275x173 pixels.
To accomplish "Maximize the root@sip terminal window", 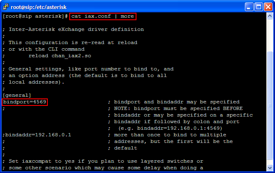I will (258, 6).
